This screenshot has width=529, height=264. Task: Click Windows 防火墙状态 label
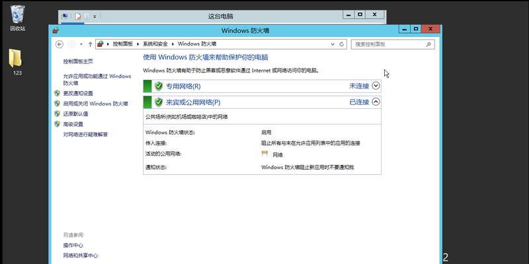[170, 133]
